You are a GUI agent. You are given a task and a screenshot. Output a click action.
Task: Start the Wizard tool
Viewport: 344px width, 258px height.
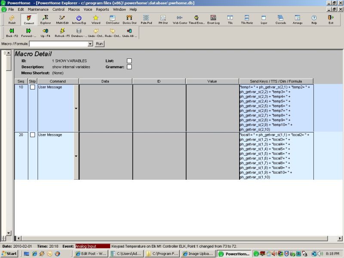coord(96,19)
